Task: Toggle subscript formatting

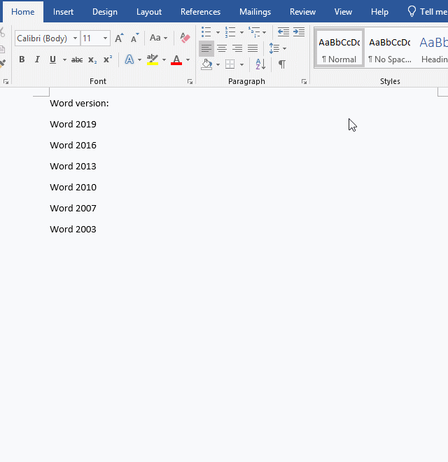Action: 92,59
